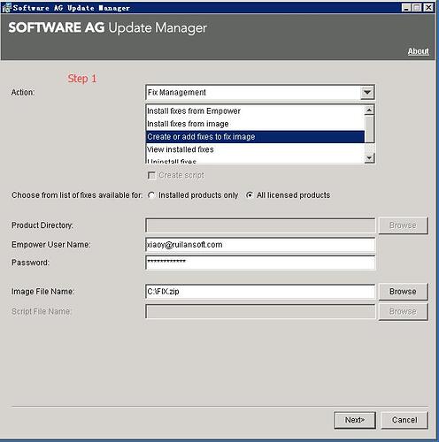Select 'Install fixes from image' option
Viewport: 439px width, 442px height.
[x=255, y=124]
